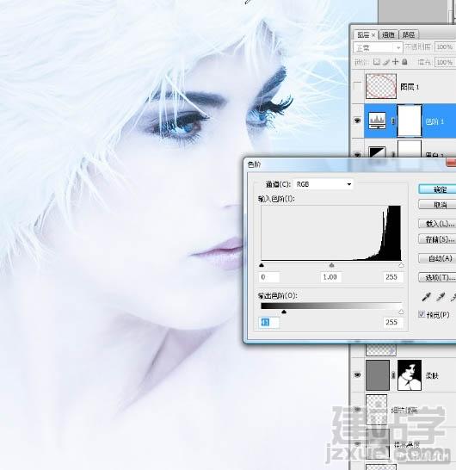Select the gray point eyedropper in Levels
The height and width of the screenshot is (470, 456).
pyautogui.click(x=441, y=297)
